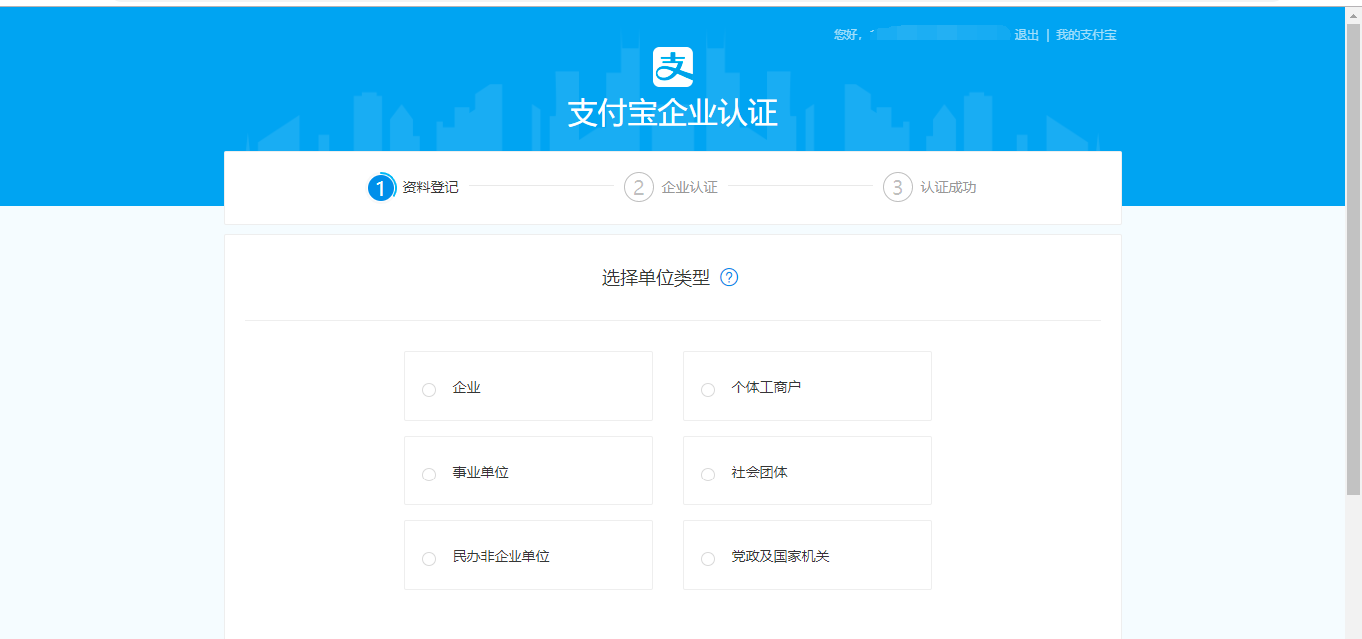This screenshot has width=1362, height=639.
Task: Click the 退出 logout link
Action: pos(1026,35)
